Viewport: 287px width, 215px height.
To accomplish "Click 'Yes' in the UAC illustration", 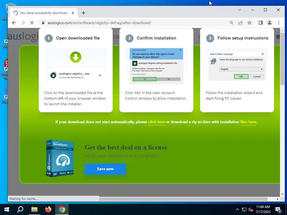I will [145, 79].
